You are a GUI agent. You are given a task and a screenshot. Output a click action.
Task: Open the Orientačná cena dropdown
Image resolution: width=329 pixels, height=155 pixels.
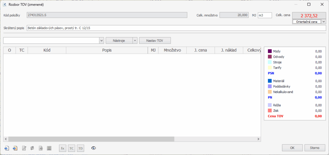tap(323, 22)
